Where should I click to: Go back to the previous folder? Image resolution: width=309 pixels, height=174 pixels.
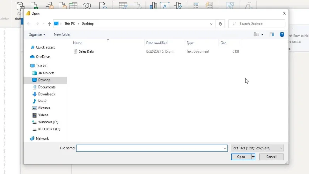pyautogui.click(x=29, y=24)
